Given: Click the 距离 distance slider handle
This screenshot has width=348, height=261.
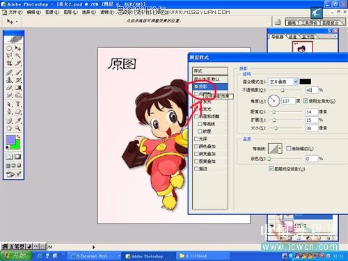Looking at the screenshot, I should pos(274,112).
